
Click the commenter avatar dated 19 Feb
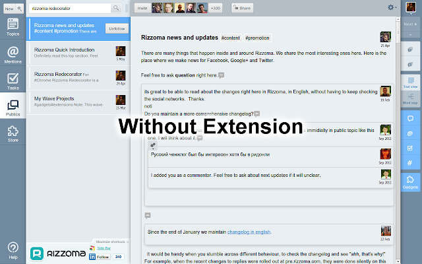[x=385, y=91]
